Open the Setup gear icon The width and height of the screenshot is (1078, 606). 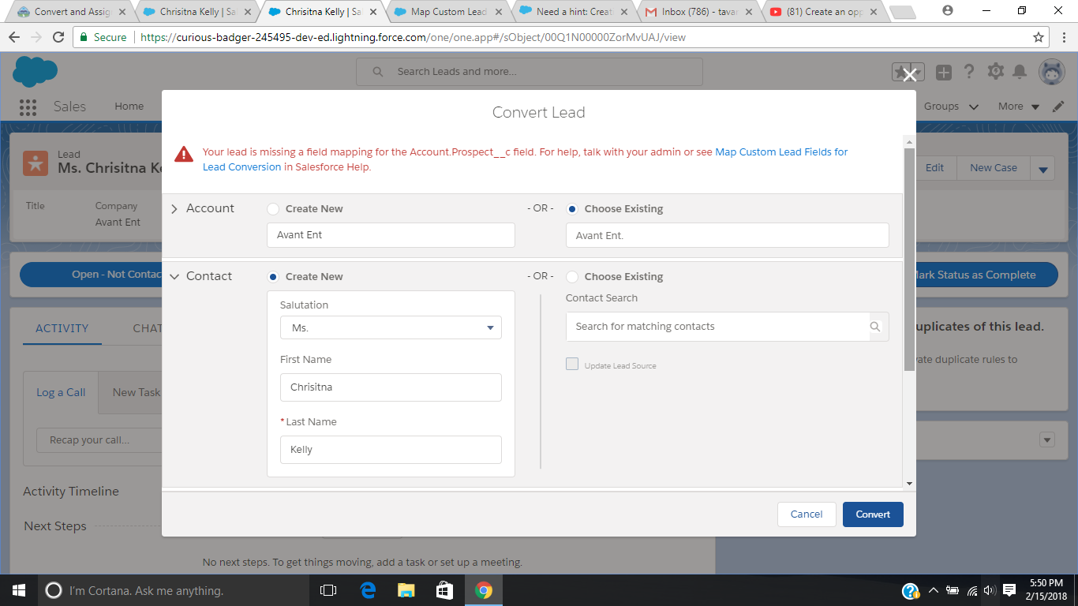click(x=996, y=72)
